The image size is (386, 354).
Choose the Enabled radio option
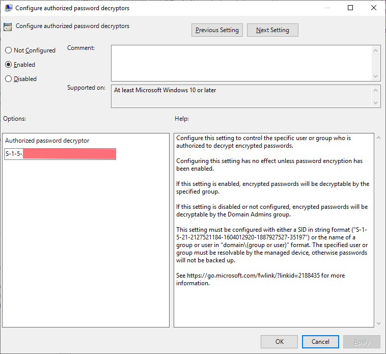(x=8, y=65)
